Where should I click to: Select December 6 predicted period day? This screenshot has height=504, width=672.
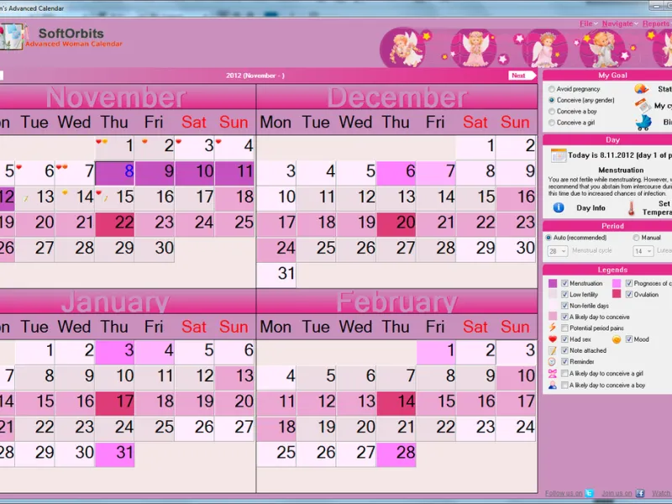(x=396, y=173)
